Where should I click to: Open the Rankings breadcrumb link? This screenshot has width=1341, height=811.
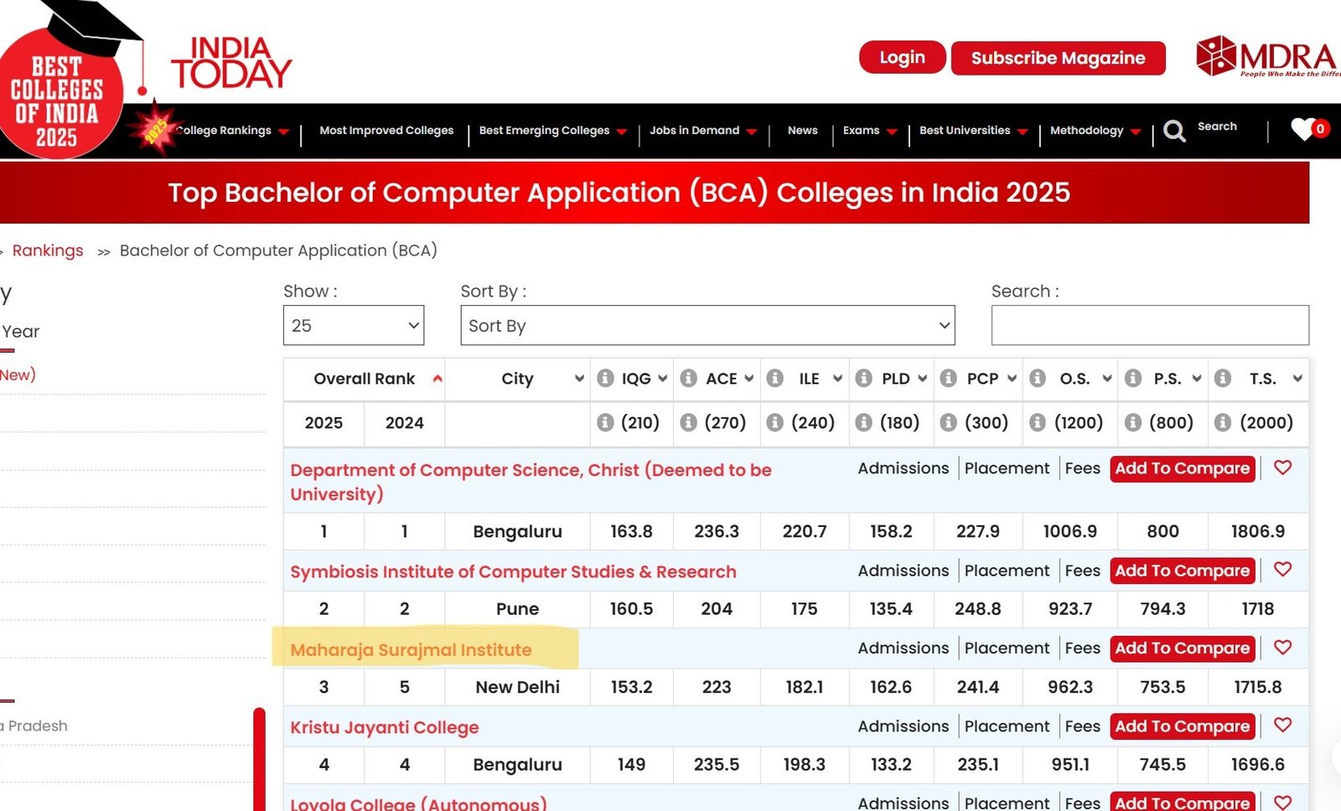pos(48,251)
